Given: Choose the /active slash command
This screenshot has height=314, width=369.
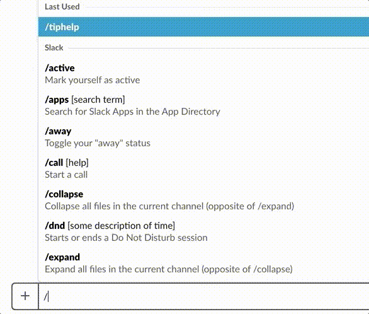Looking at the screenshot, I should click(x=203, y=74).
